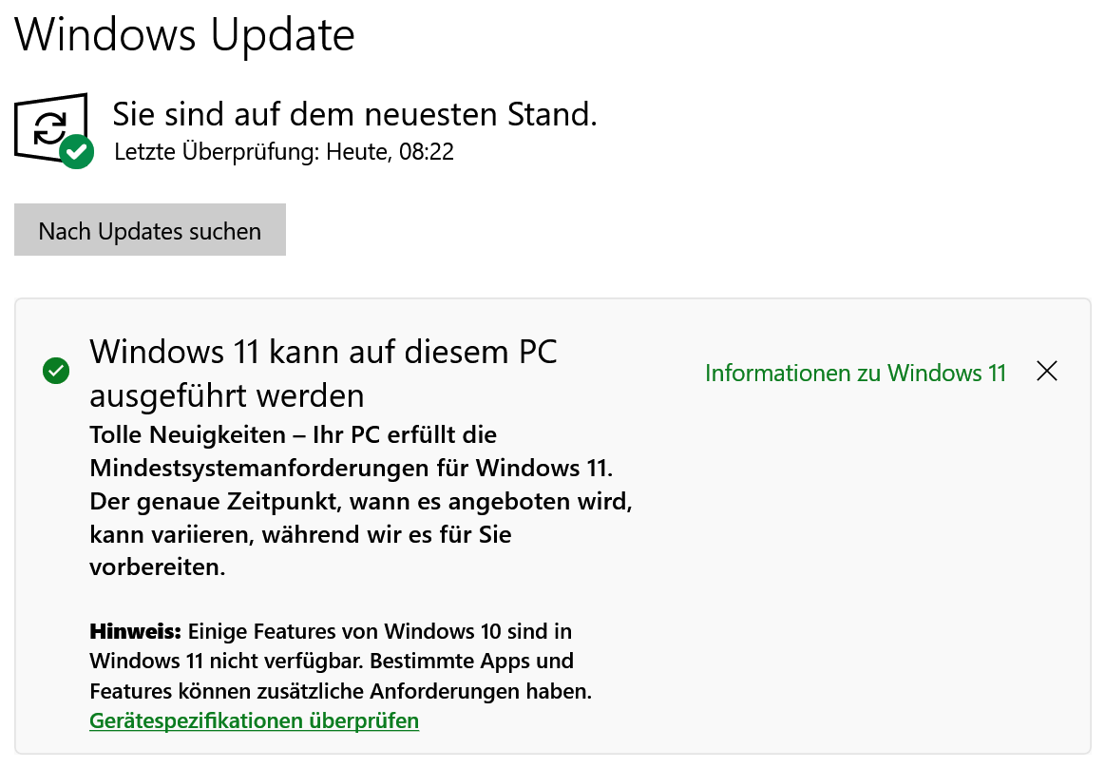This screenshot has height=768, width=1105.
Task: Click green check icon beside Windows 11 heading
Action: [x=56, y=371]
